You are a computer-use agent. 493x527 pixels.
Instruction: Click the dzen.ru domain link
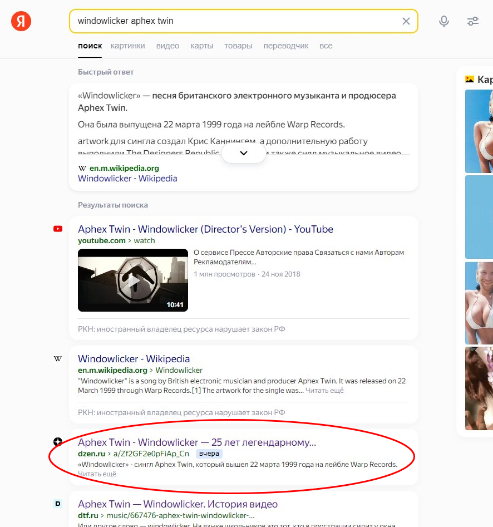click(x=91, y=454)
